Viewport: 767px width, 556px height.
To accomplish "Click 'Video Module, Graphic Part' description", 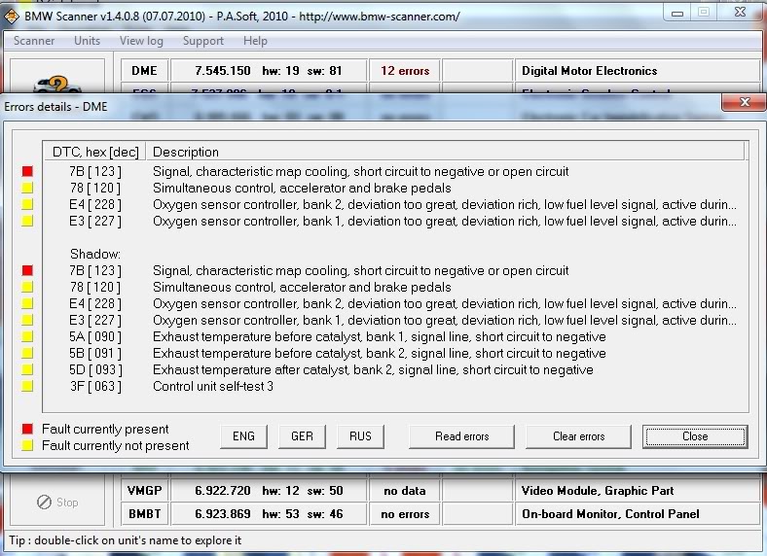I will [598, 491].
